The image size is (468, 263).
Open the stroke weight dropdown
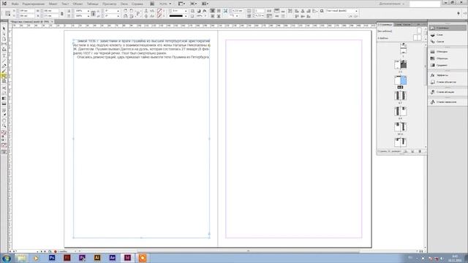pos(185,11)
